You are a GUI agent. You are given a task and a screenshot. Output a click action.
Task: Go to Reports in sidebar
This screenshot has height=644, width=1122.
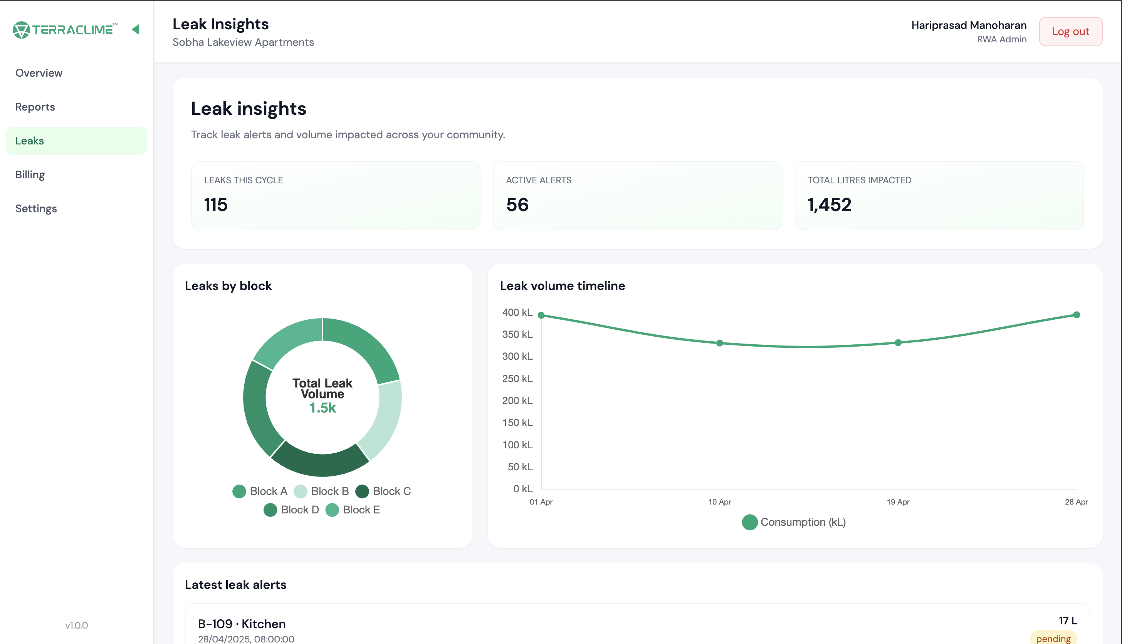click(77, 107)
